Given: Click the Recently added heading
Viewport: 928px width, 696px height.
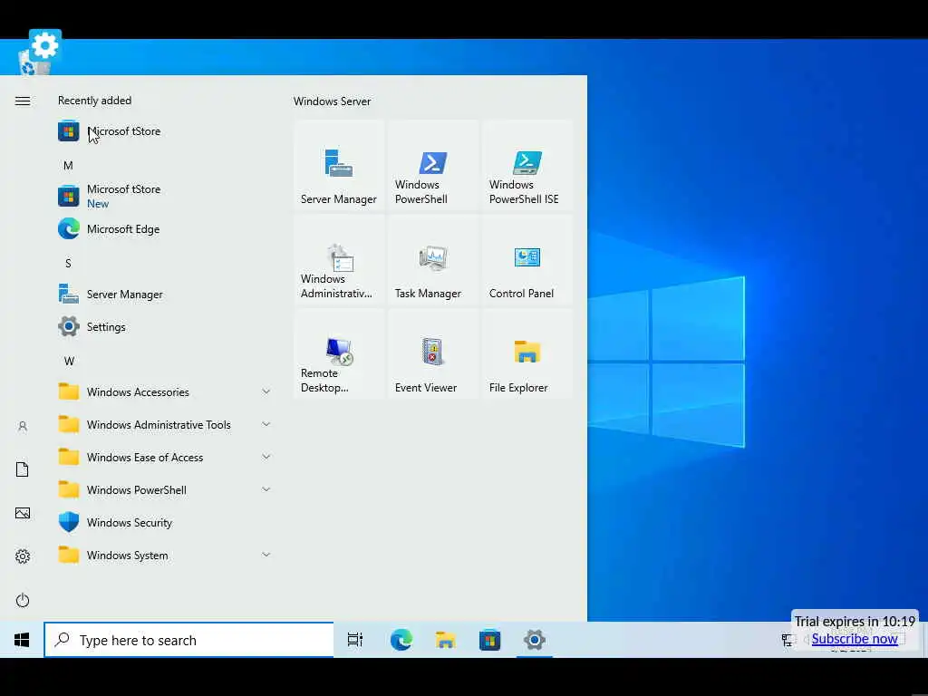Looking at the screenshot, I should (94, 101).
